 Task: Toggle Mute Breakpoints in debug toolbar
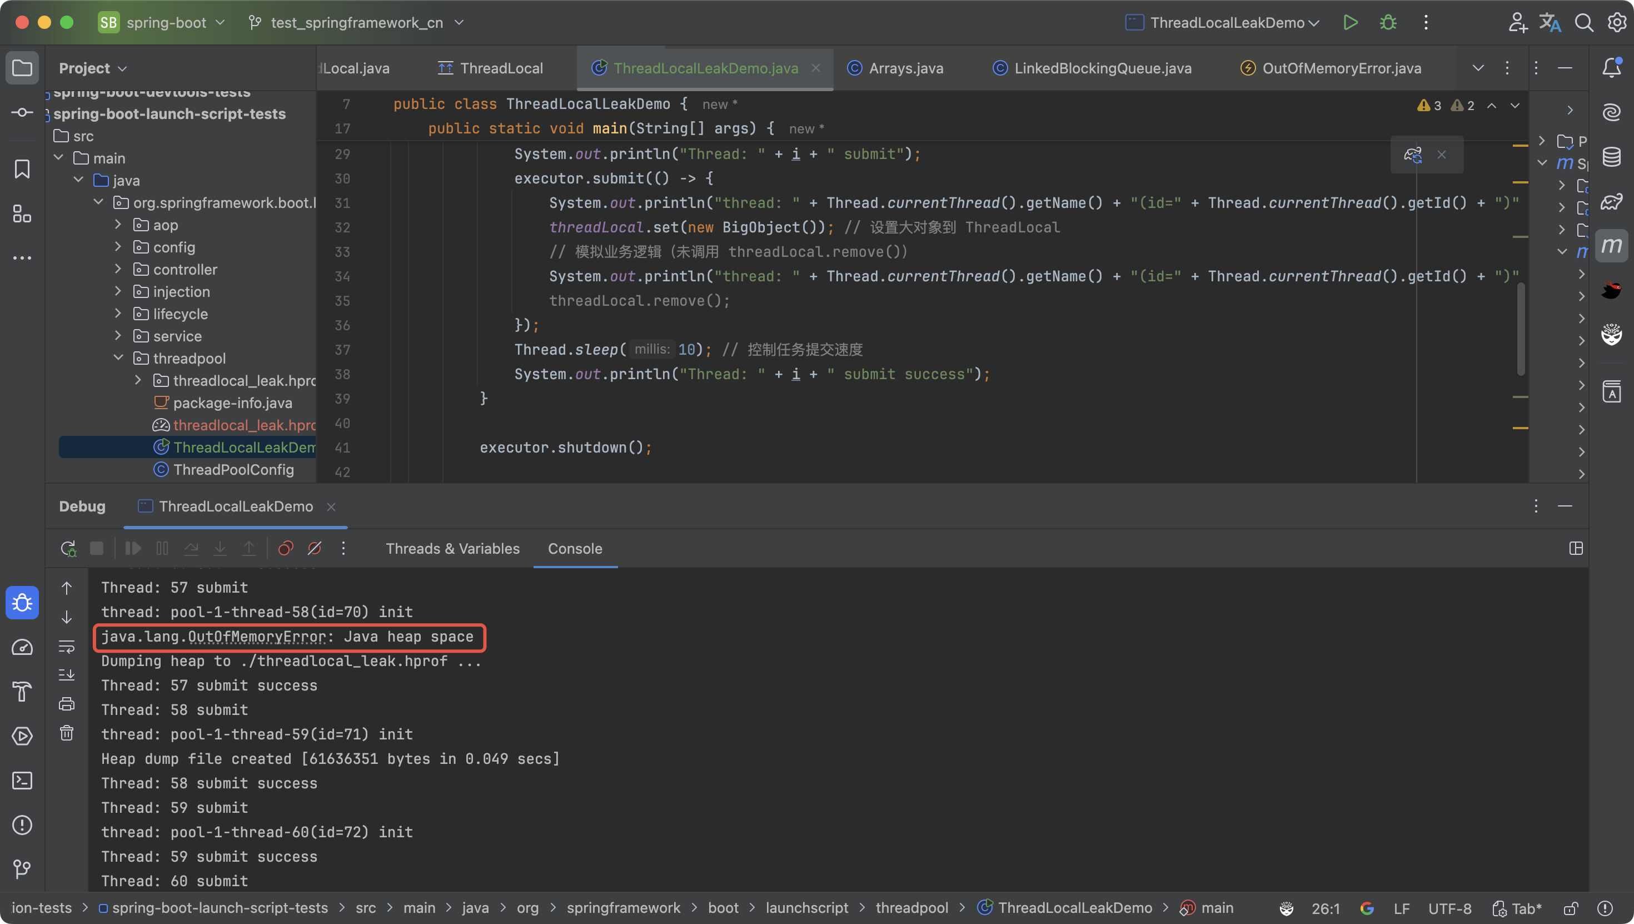pos(315,548)
